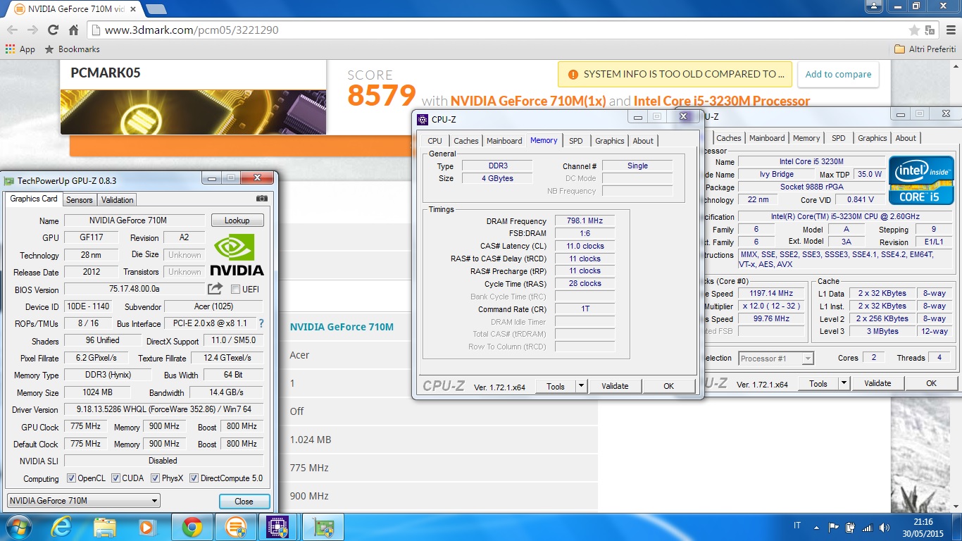Image resolution: width=962 pixels, height=541 pixels.
Task: Open the GPU selection dropdown in GPU-Z
Action: [x=83, y=501]
